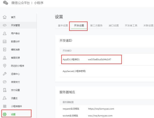Open the 支付设置 sidebar menu item
Screen dimensions: 154x118
(15, 90)
